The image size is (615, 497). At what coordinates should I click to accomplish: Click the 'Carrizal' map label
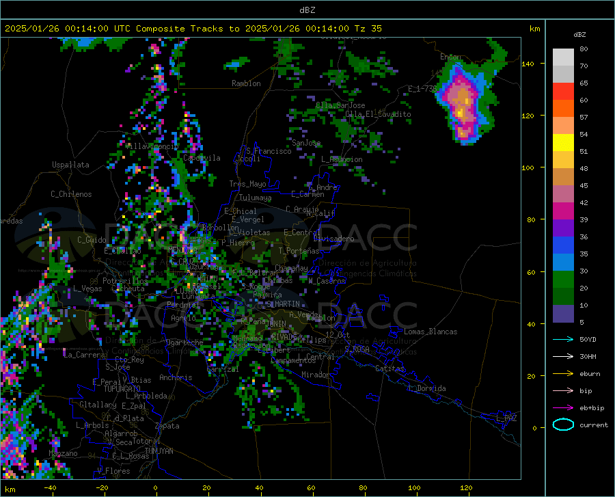tap(223, 369)
